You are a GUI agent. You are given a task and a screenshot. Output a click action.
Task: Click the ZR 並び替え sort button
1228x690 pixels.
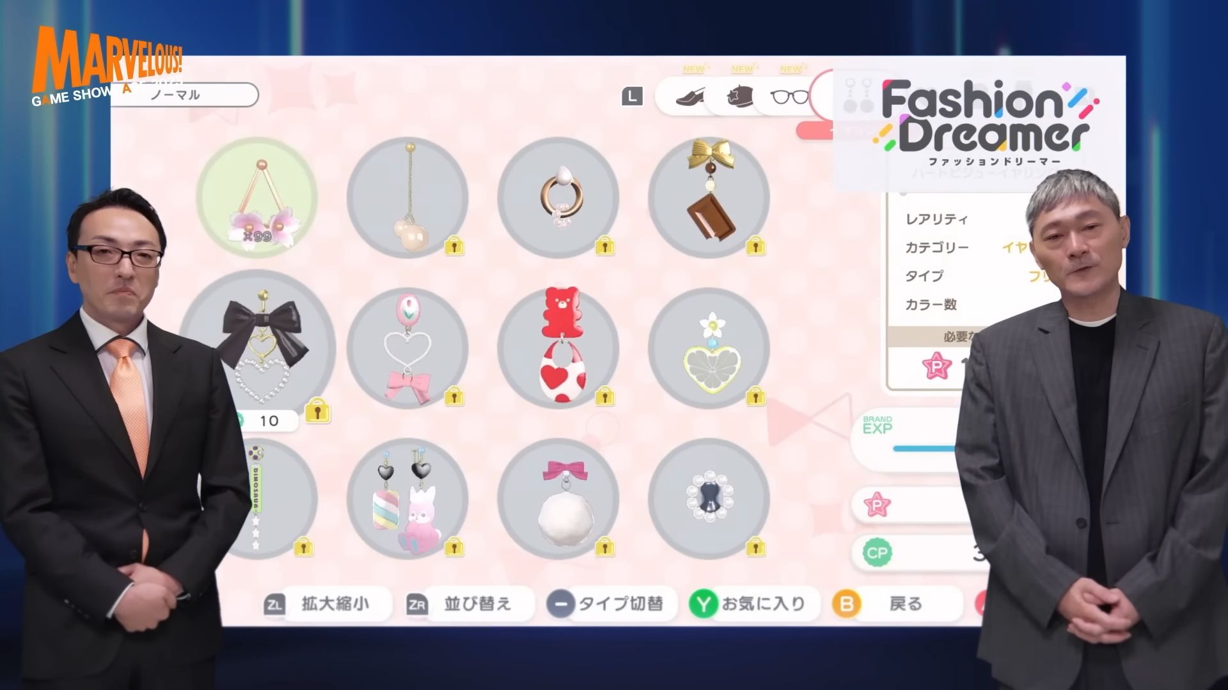coord(469,604)
